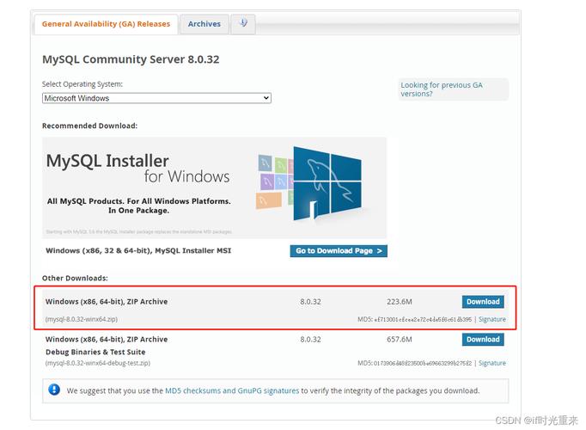586x430 pixels.
Task: Open the MD5 checksums and GnuPG signatures link
Action: point(232,390)
